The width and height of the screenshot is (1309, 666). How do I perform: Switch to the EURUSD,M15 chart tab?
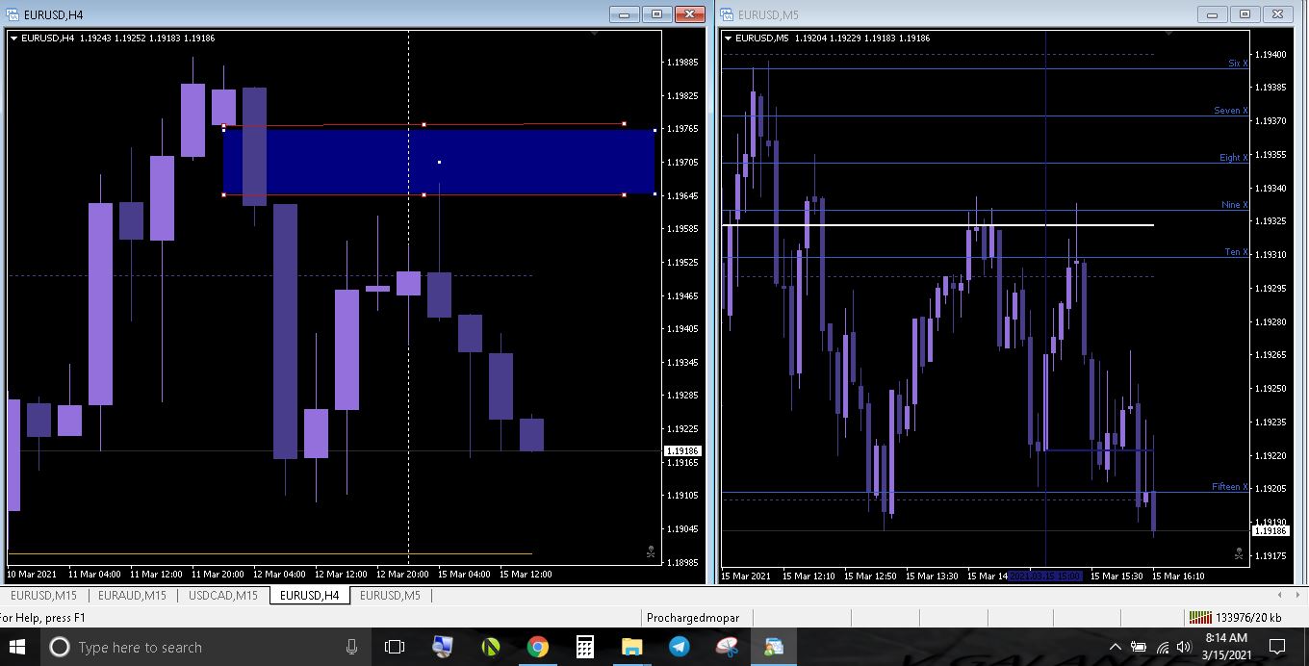pos(43,596)
